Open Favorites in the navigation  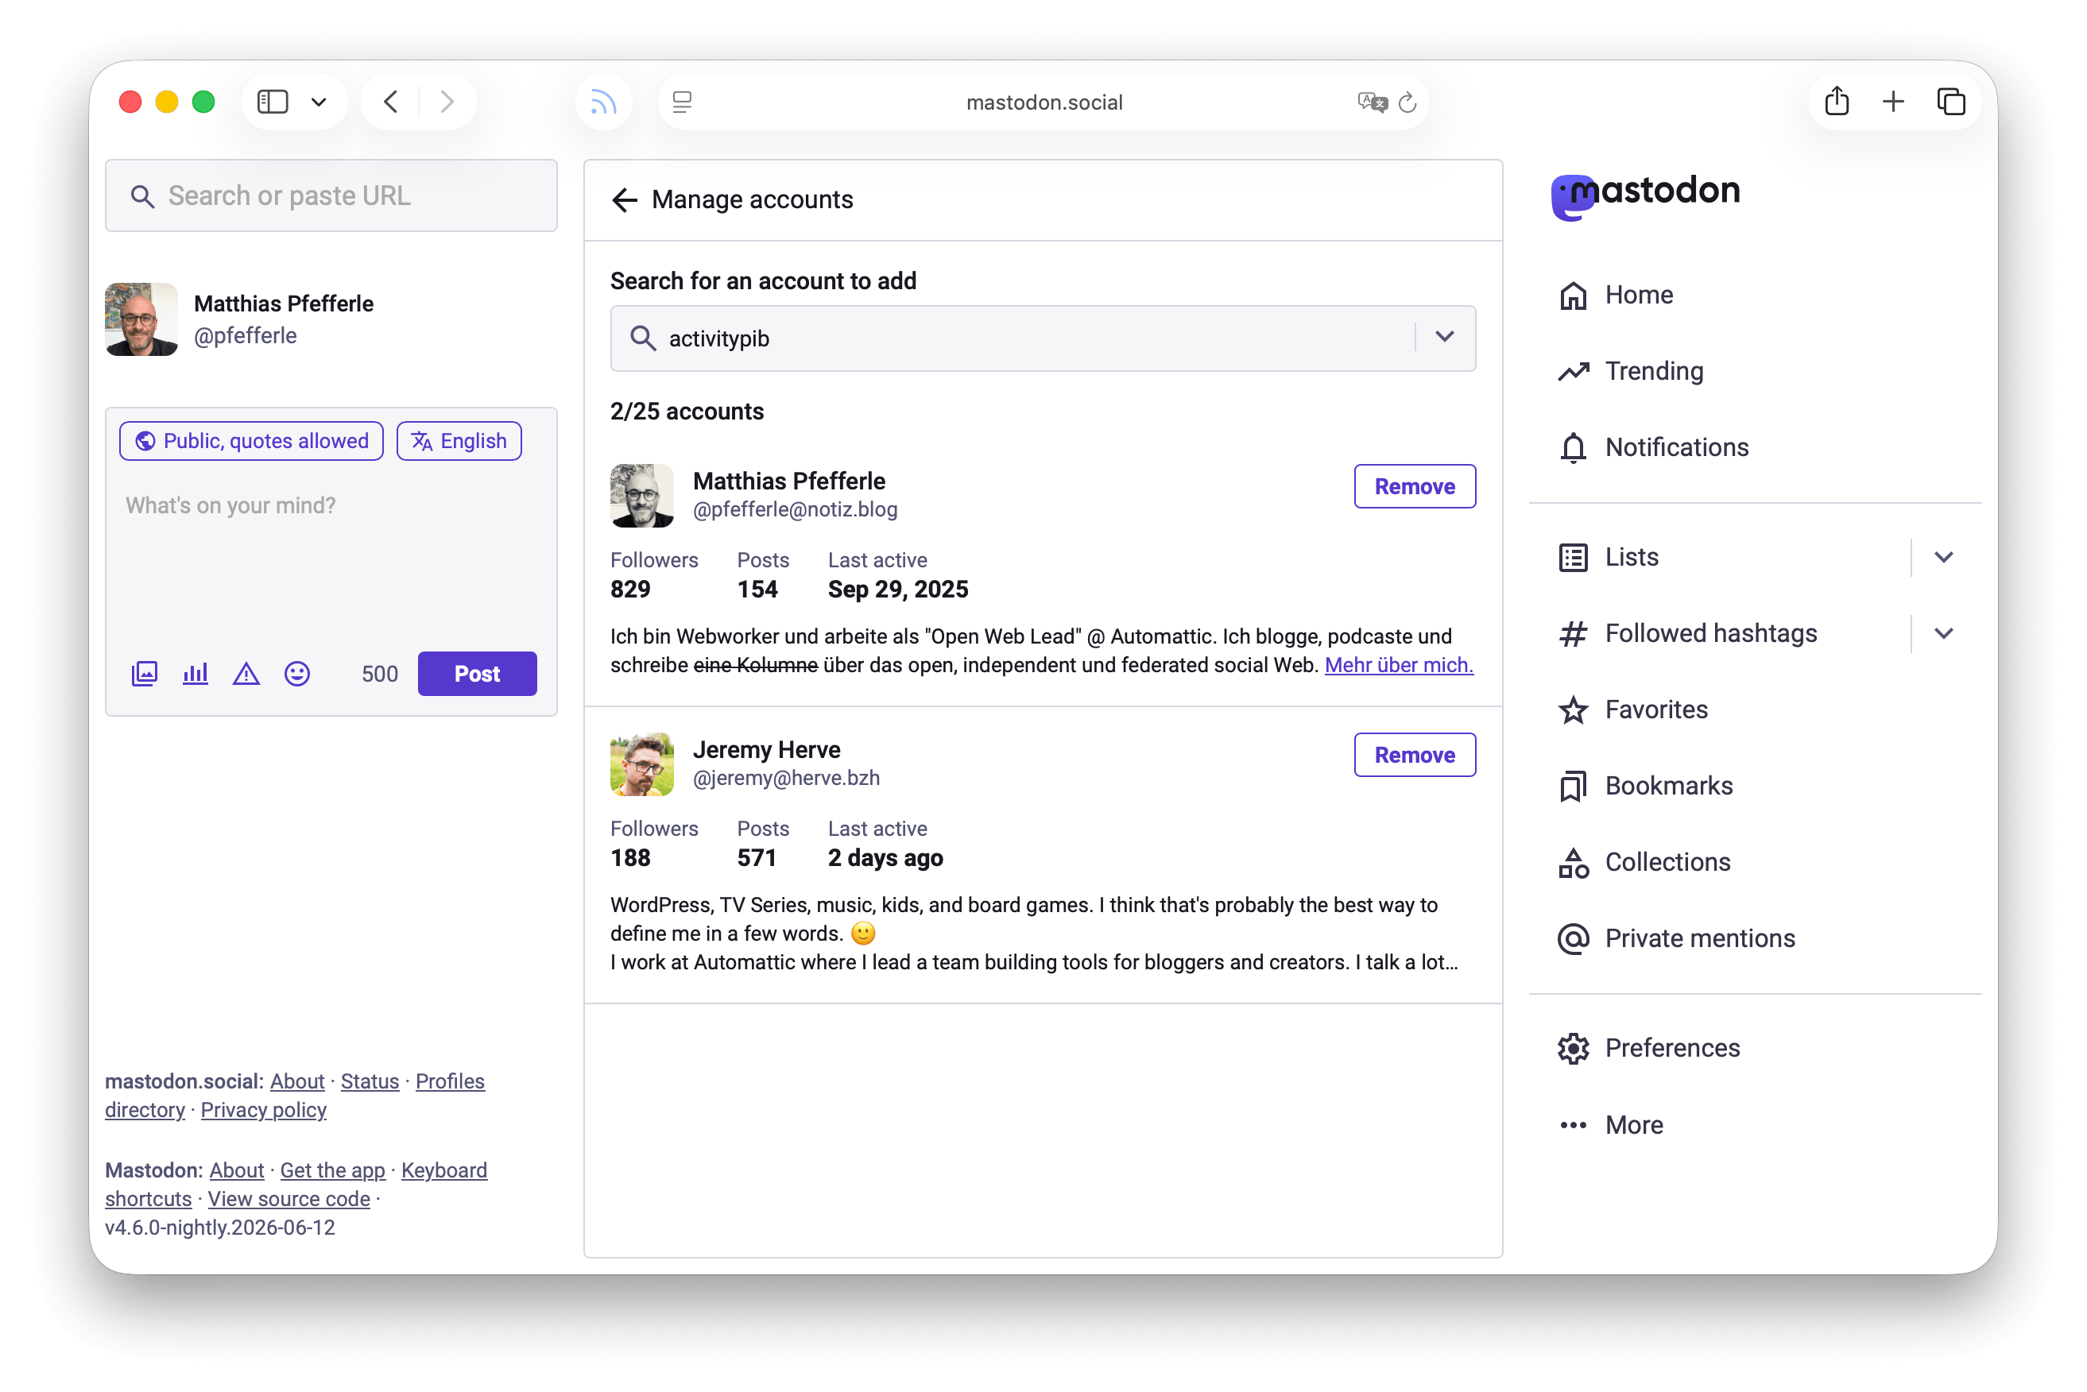(x=1633, y=710)
